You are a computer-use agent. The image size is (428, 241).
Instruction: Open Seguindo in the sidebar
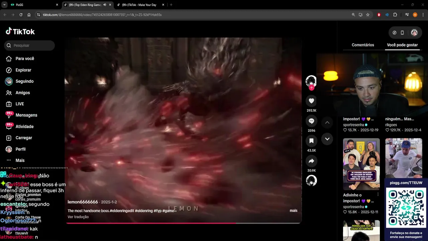[24, 81]
